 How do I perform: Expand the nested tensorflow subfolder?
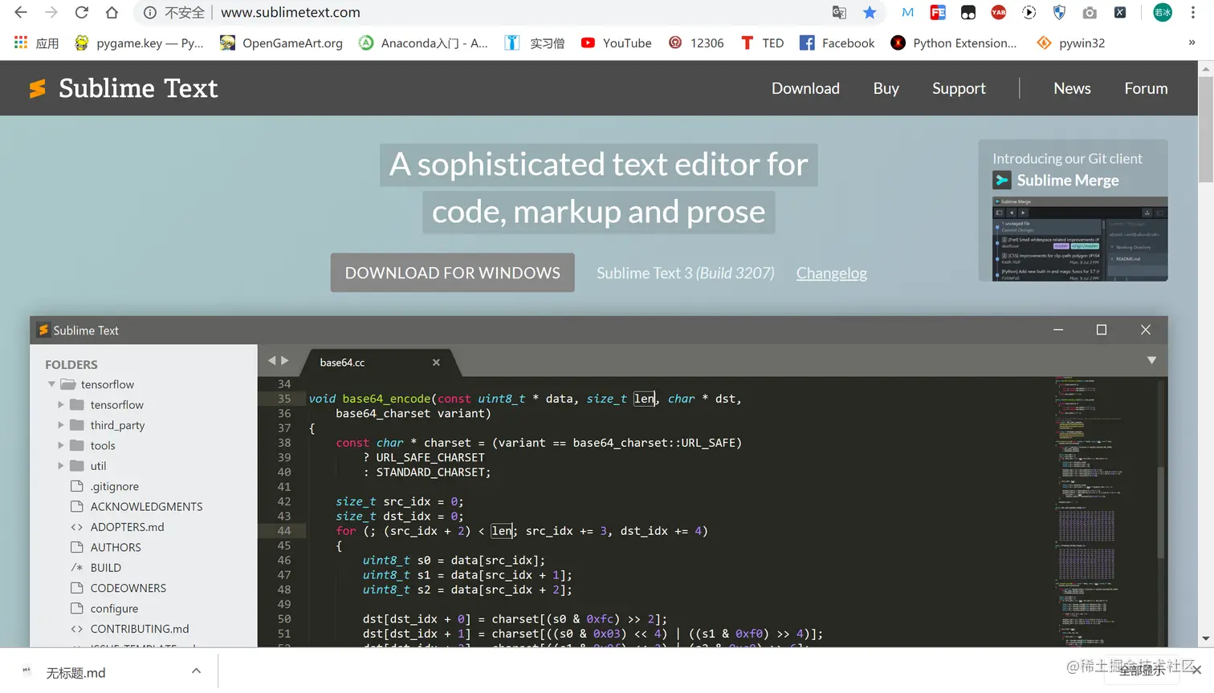point(60,404)
